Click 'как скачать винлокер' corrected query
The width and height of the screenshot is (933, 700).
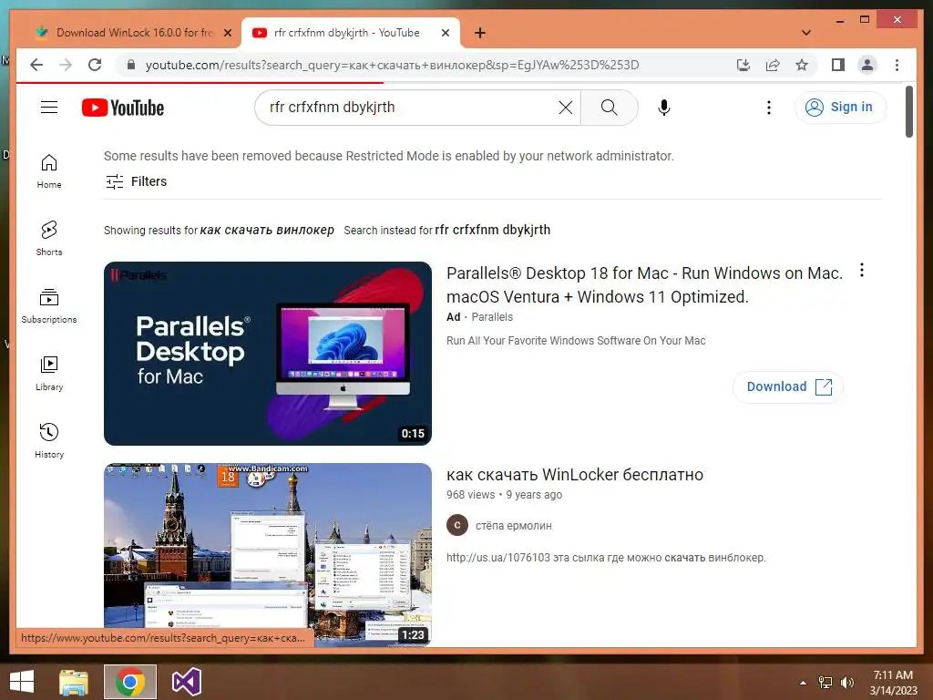[267, 230]
